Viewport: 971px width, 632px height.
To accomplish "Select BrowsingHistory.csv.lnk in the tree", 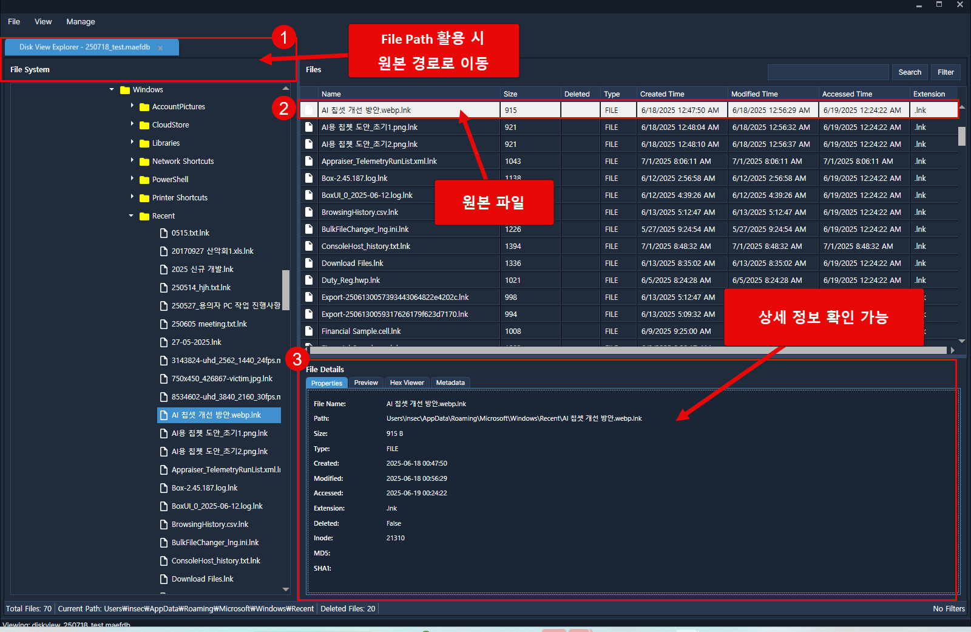I will point(210,525).
